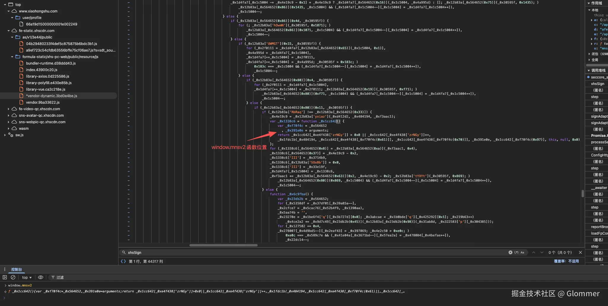608x306 pixels.
Task: Open file 04b29480233f4def5c875875b6bdc3b1.js
Action: tap(61, 44)
